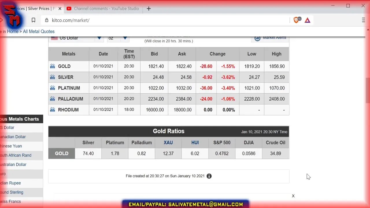This screenshot has width=370, height=208.
Task: Open the PLATINUM chart icon
Action: coord(53,88)
